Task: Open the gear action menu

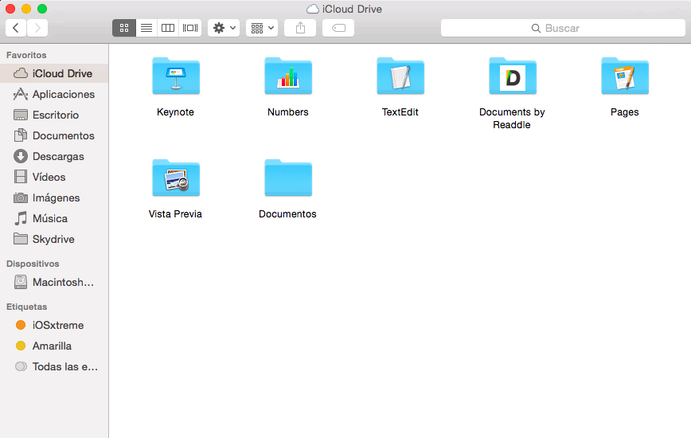Action: pos(224,28)
